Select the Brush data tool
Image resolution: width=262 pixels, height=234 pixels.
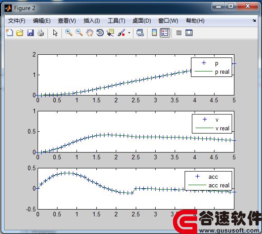point(121,33)
